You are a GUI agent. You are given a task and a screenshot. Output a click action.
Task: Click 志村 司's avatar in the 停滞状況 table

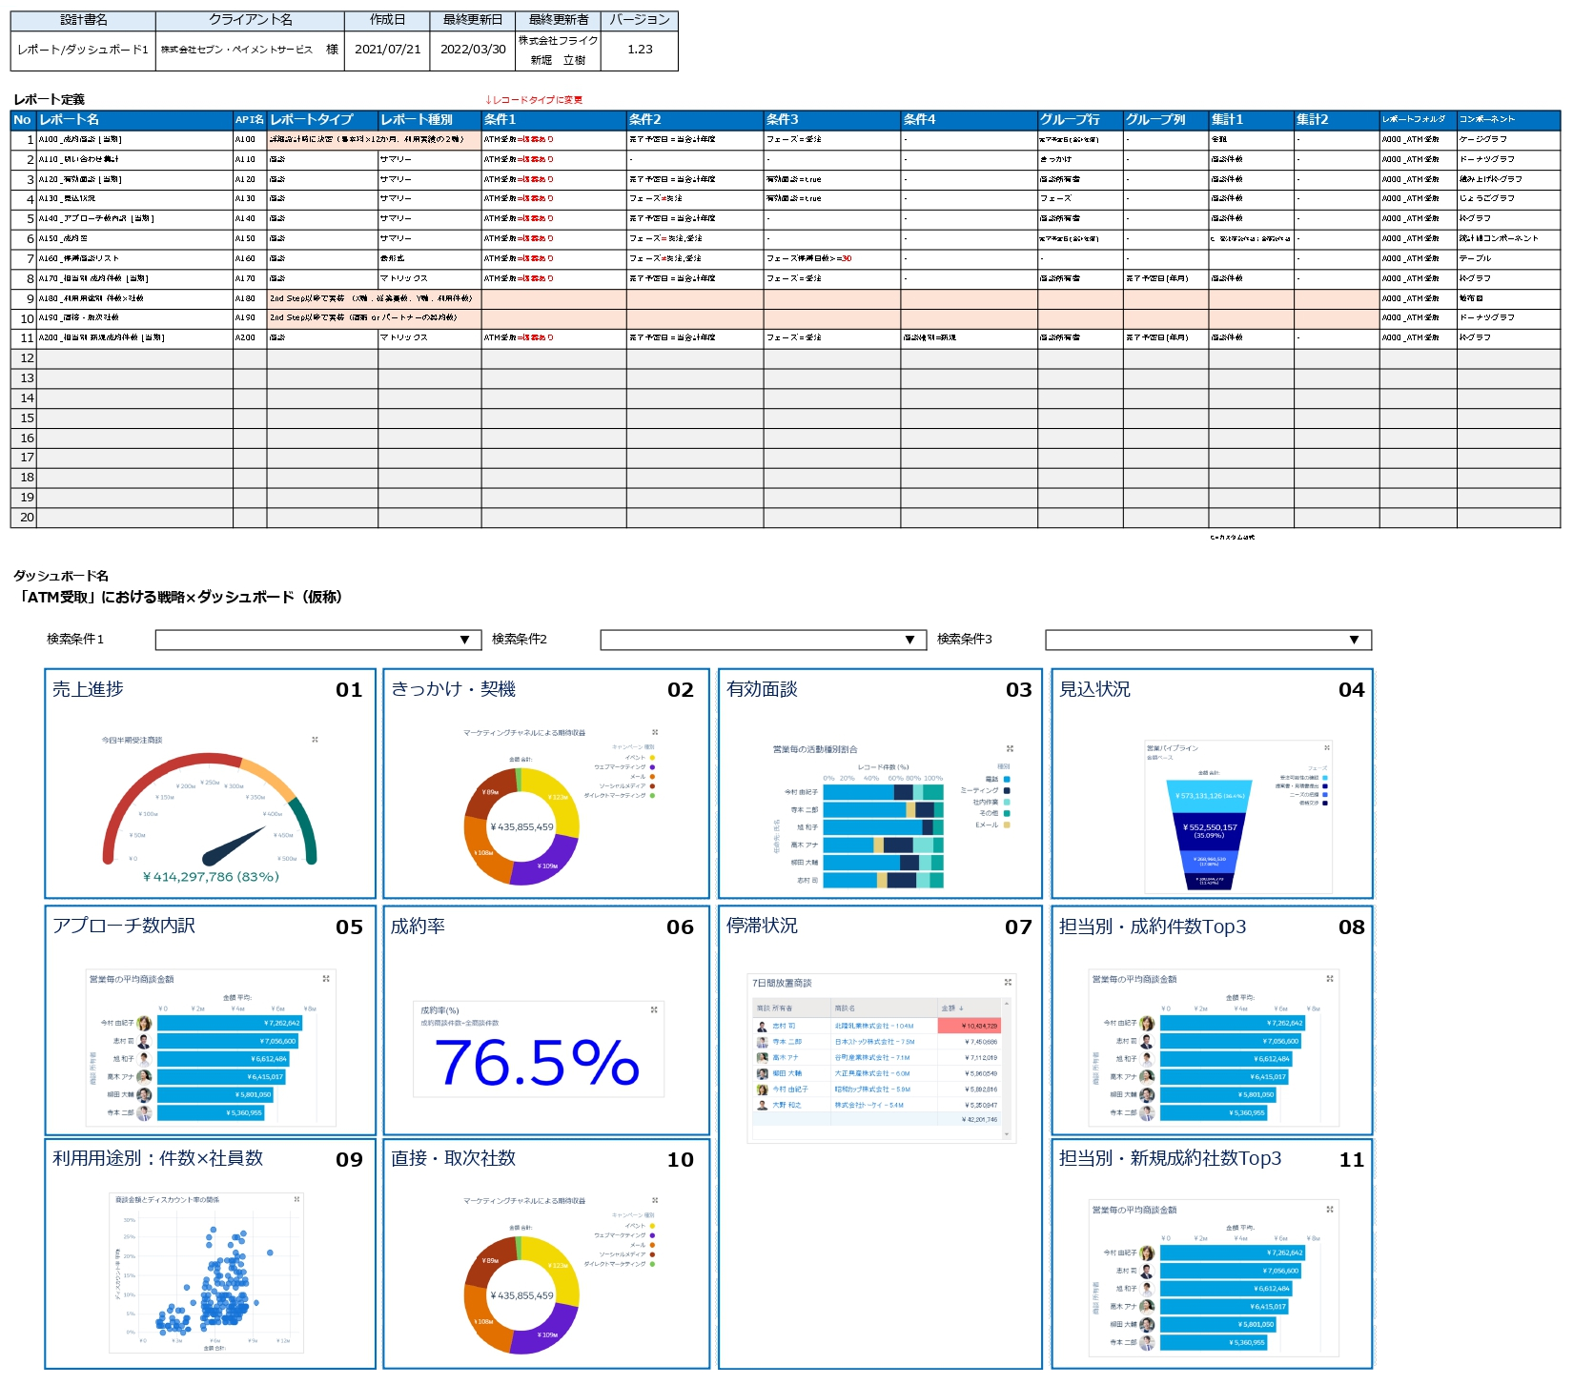[763, 1027]
